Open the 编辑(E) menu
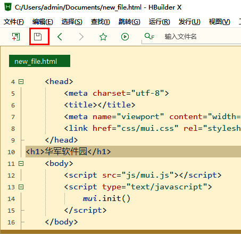 pyautogui.click(x=43, y=22)
